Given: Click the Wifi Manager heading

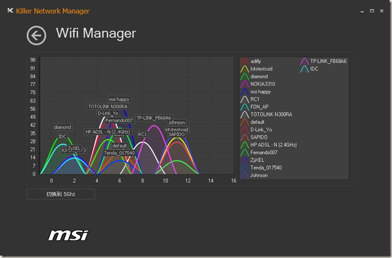Looking at the screenshot, I should pos(96,33).
